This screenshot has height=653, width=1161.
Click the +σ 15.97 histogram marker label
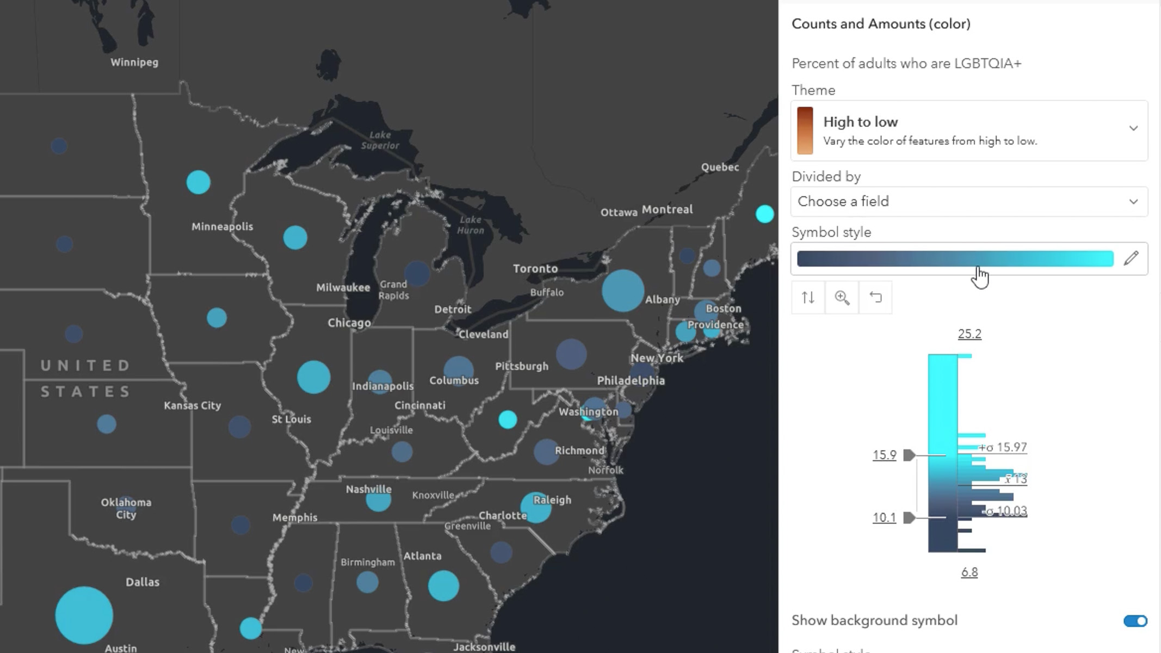1003,447
